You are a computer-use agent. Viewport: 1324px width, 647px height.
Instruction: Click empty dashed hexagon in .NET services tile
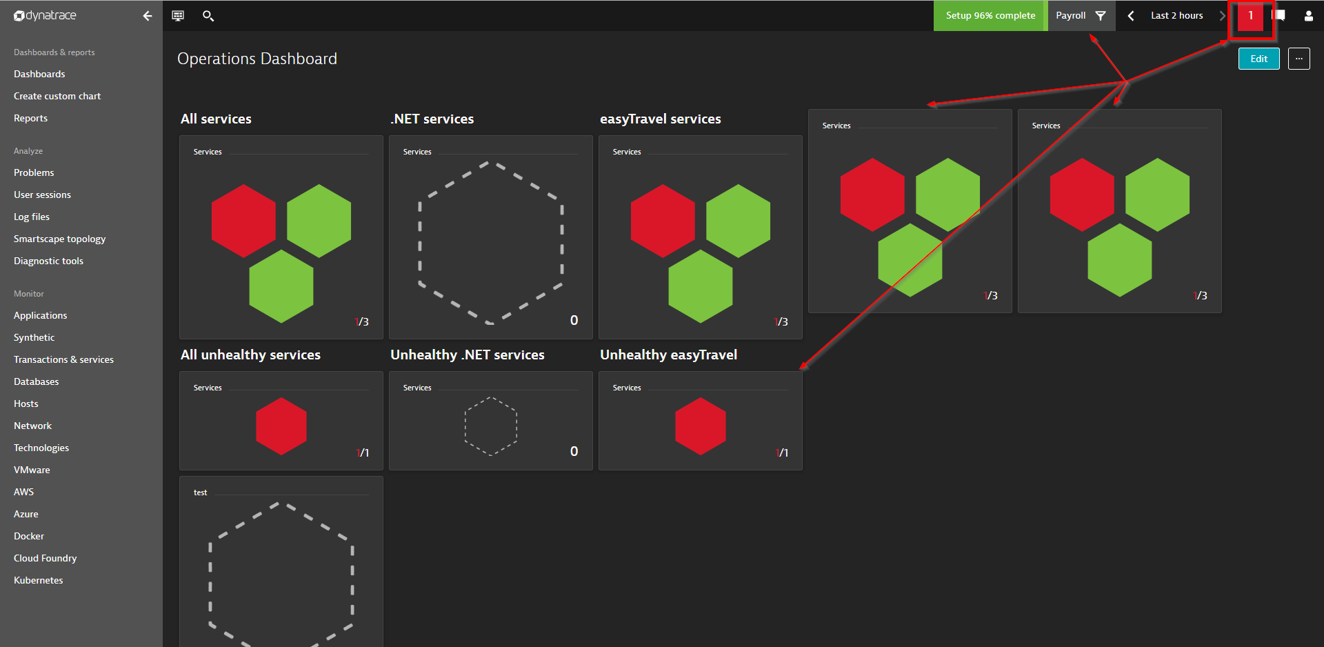click(490, 242)
